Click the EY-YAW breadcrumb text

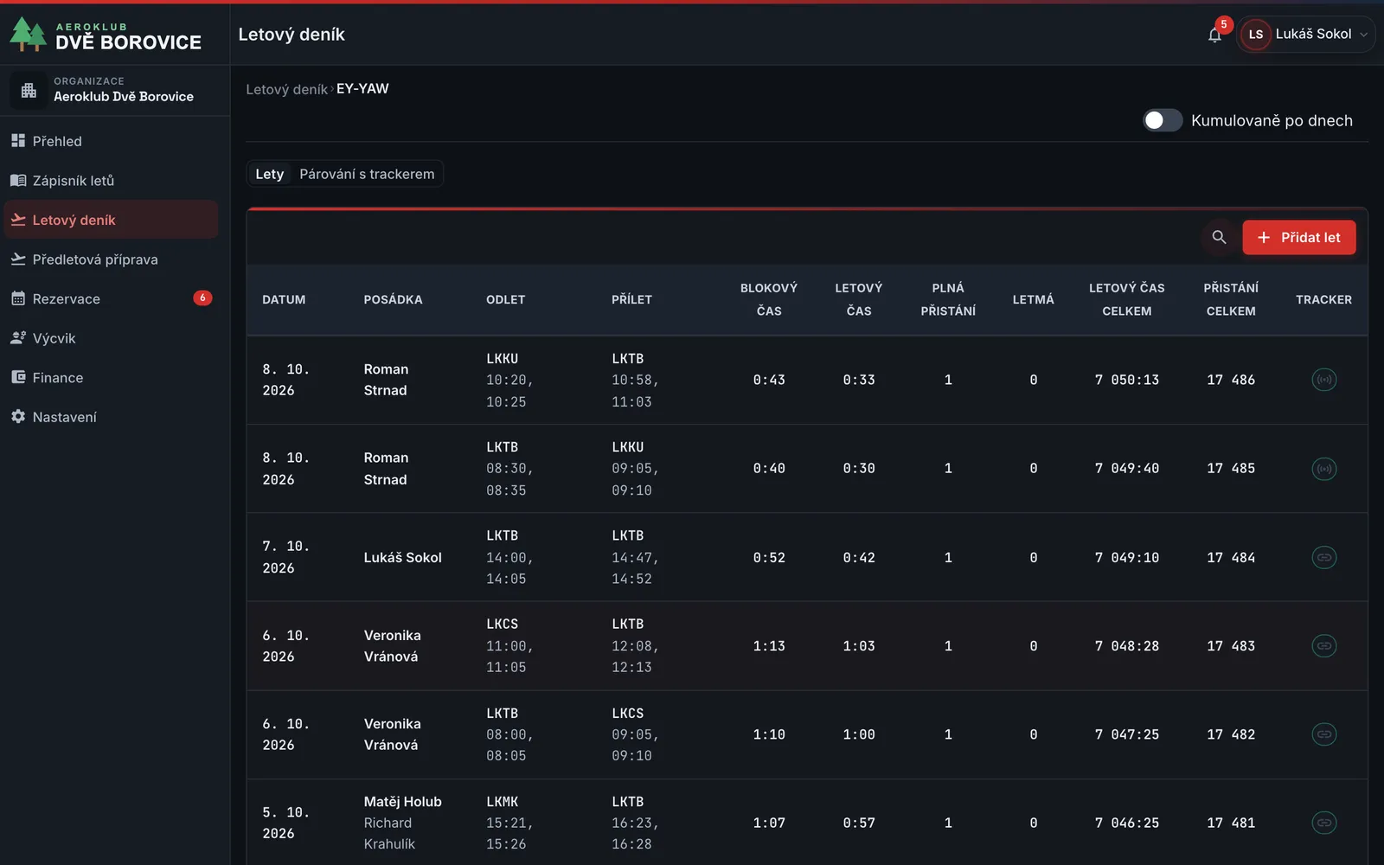362,89
